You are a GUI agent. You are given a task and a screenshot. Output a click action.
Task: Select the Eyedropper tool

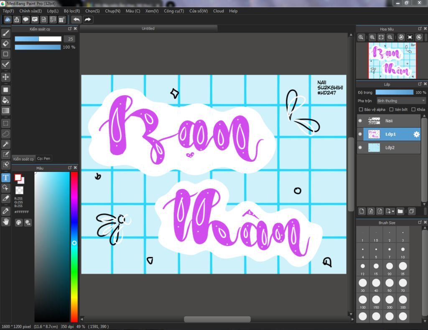click(x=6, y=211)
